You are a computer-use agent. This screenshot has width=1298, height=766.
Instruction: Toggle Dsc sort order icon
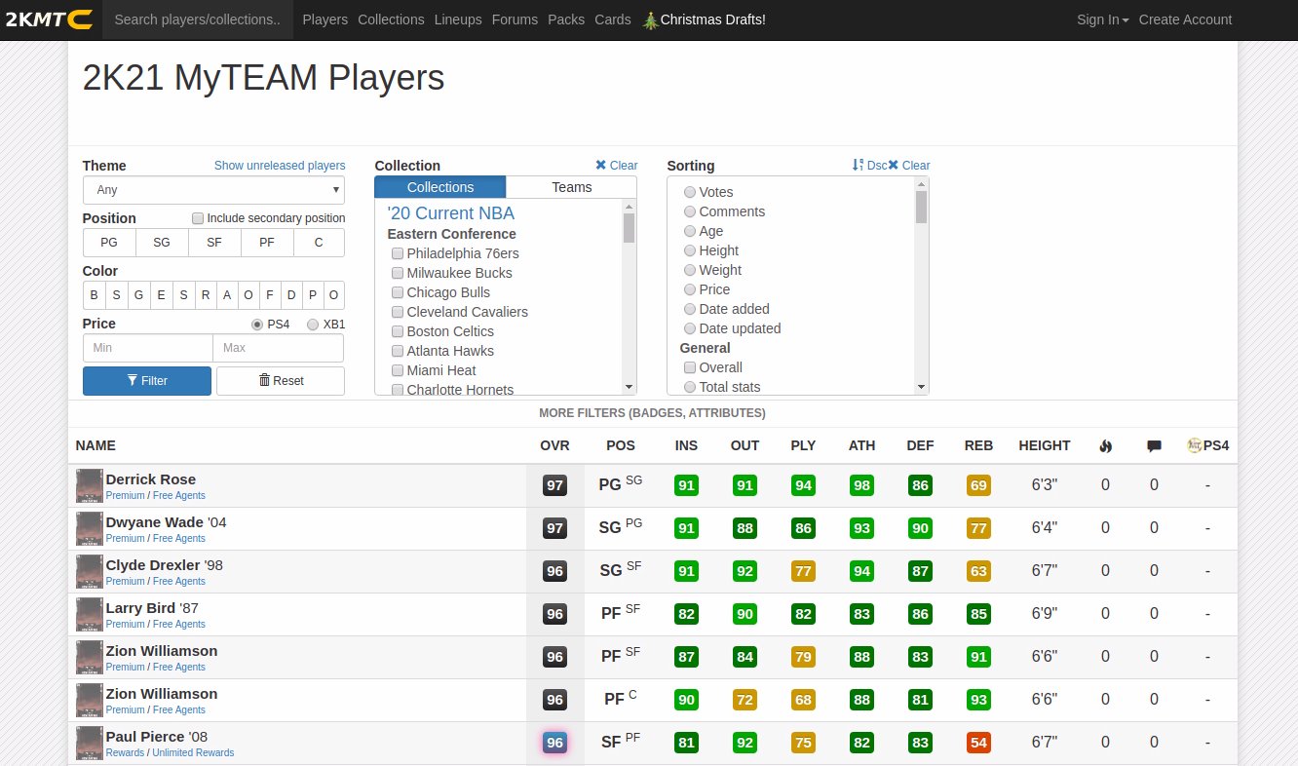tap(869, 165)
